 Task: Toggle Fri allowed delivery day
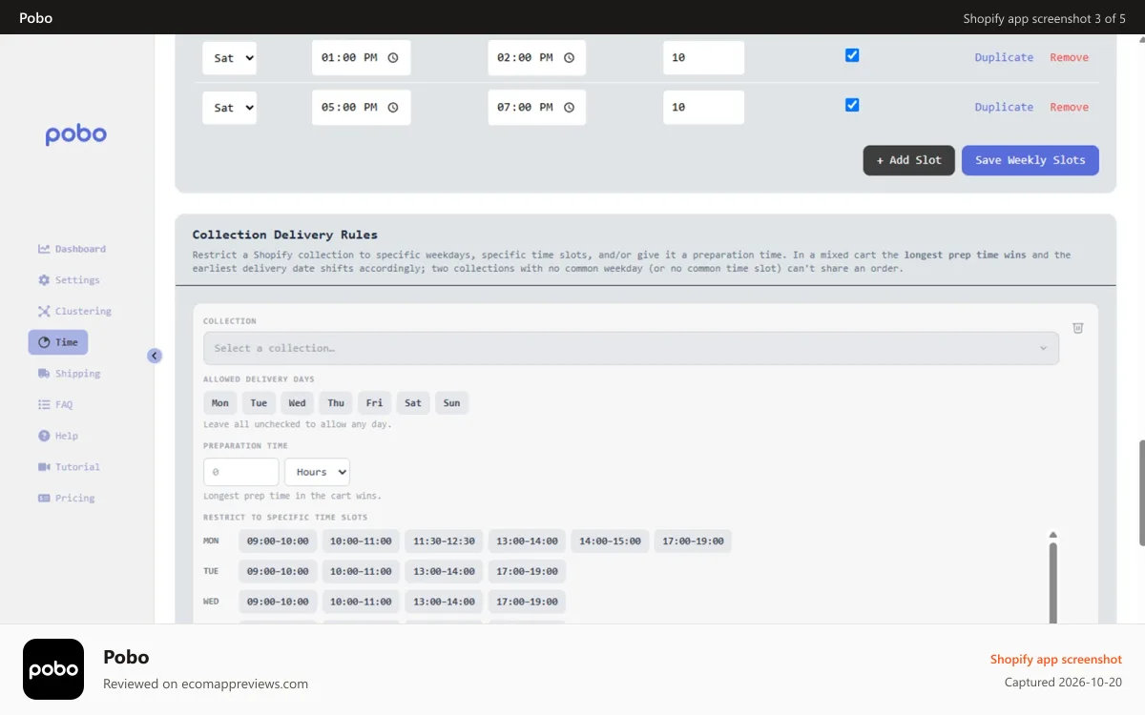375,403
